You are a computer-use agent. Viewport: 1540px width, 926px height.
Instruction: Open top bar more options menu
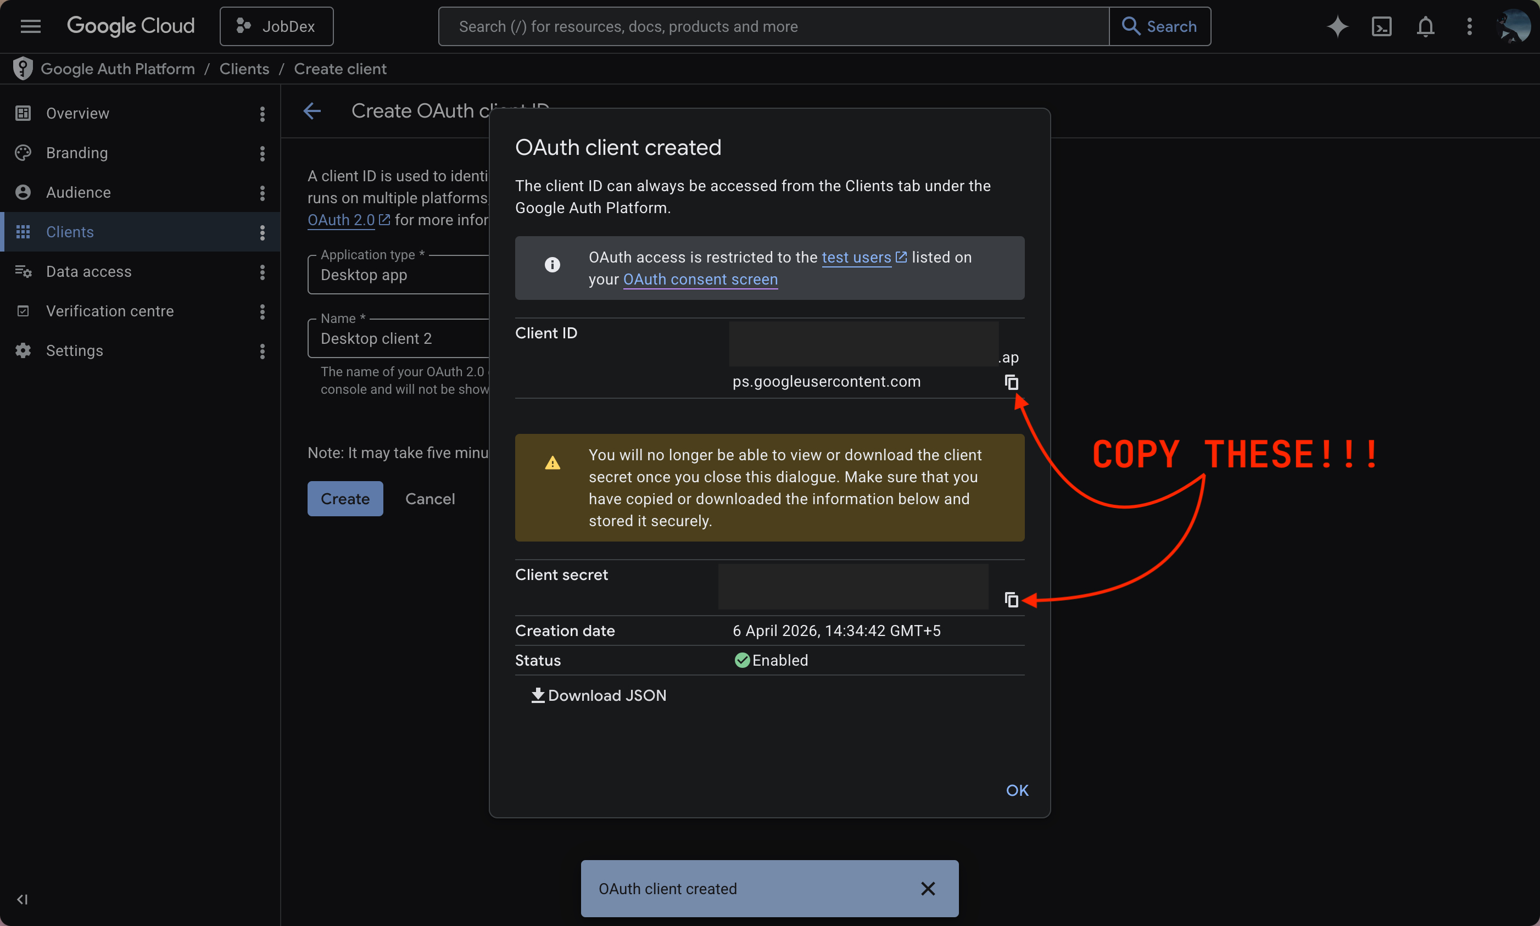click(1470, 26)
